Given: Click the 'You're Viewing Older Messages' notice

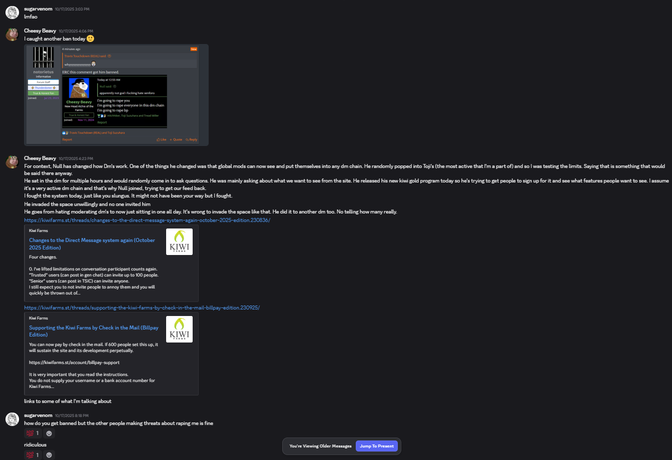Looking at the screenshot, I should click(x=320, y=446).
